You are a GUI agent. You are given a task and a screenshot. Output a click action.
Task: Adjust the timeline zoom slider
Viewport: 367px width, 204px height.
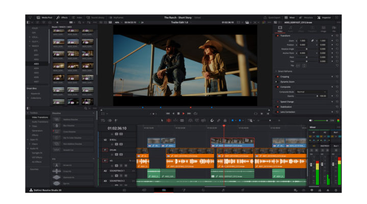(x=269, y=120)
